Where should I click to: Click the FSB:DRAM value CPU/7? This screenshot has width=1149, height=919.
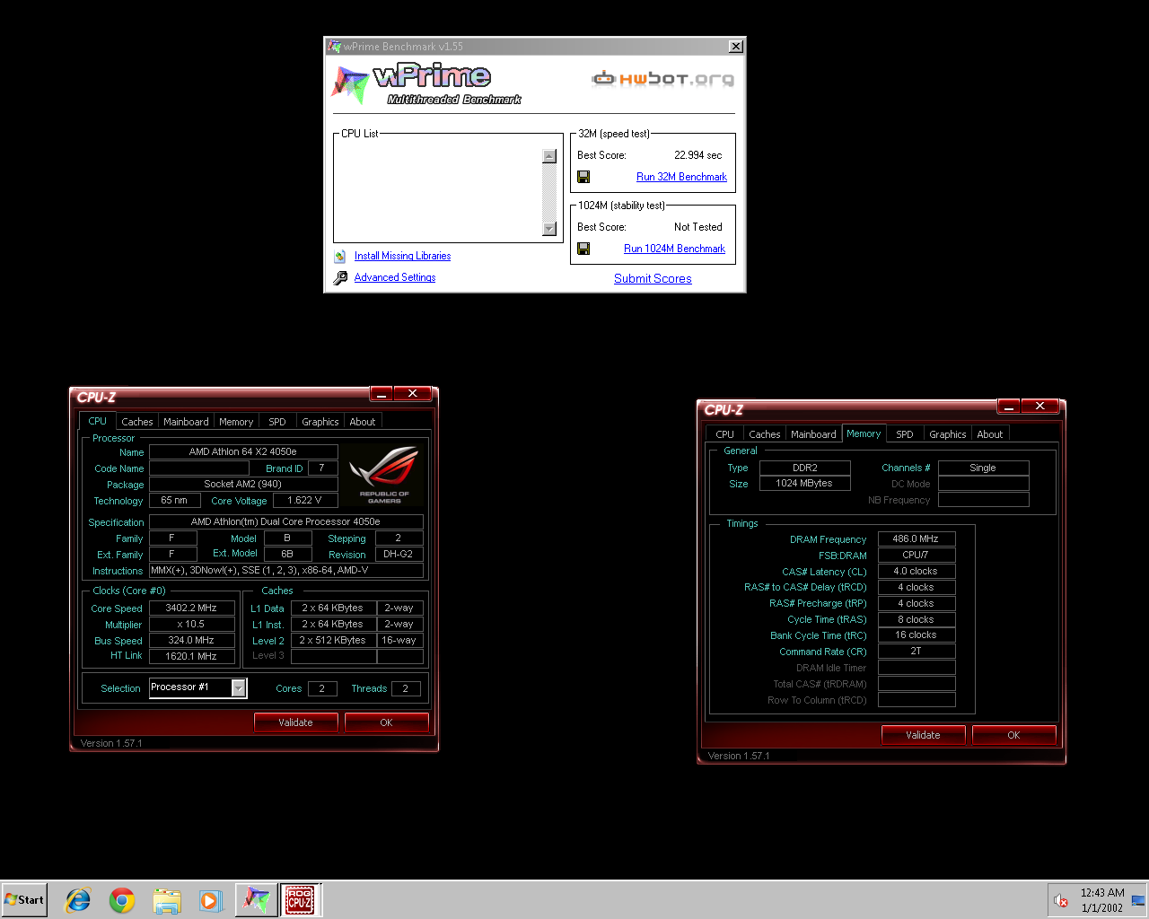917,555
